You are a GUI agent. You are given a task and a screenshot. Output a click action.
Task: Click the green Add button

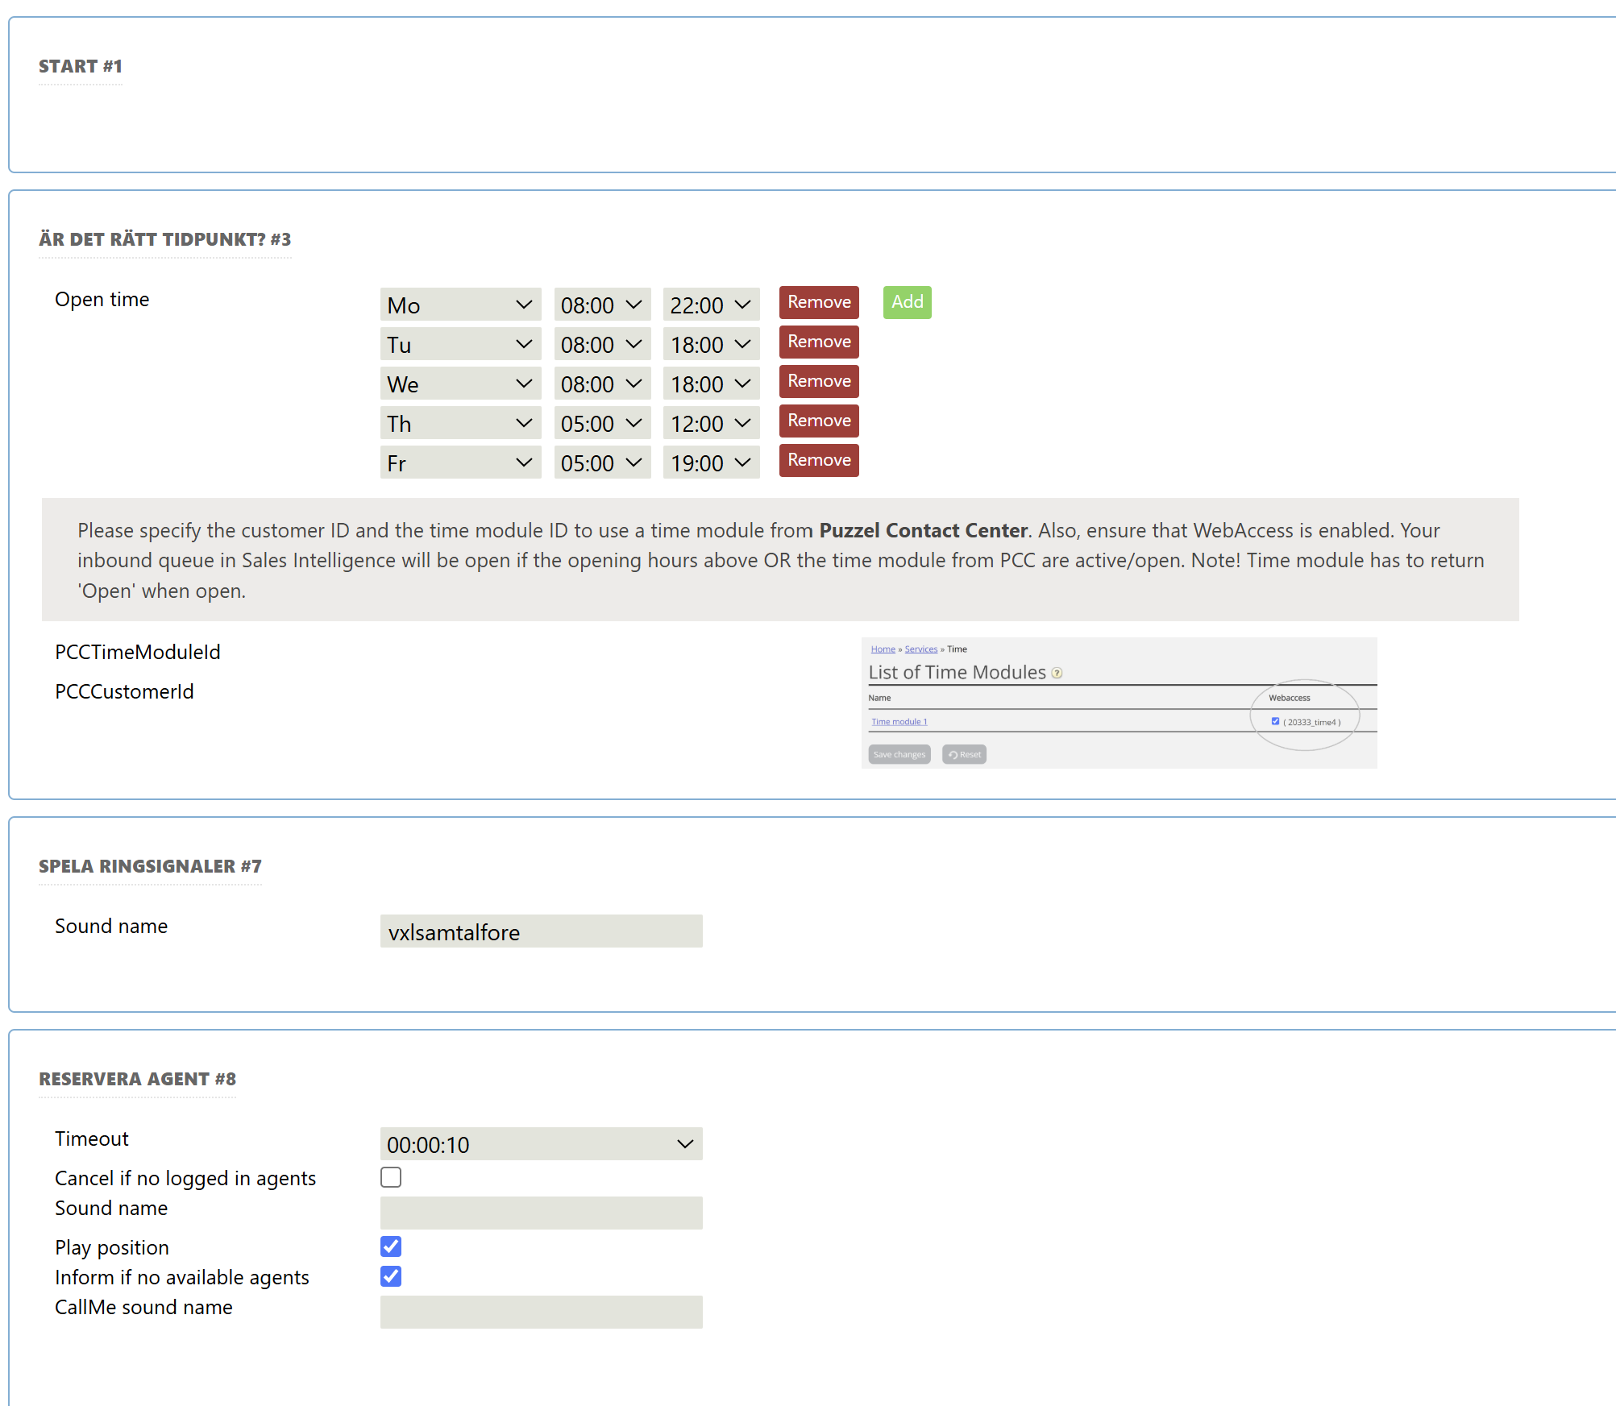[907, 302]
